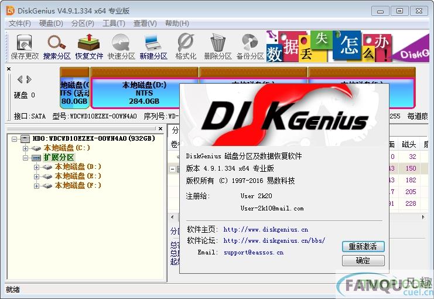Click the 删除分区 trash icon
This screenshot has width=434, height=299.
point(218,46)
